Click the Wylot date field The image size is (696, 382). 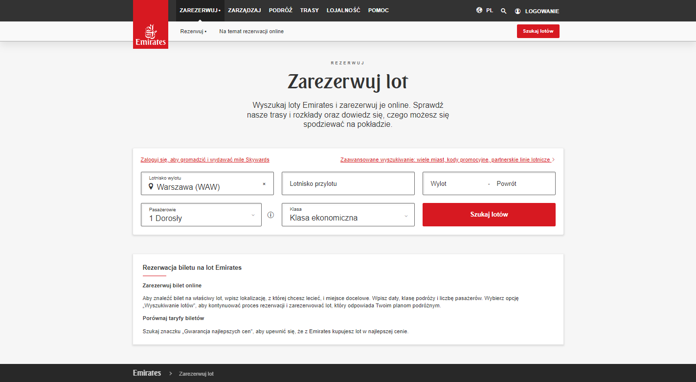tap(455, 183)
